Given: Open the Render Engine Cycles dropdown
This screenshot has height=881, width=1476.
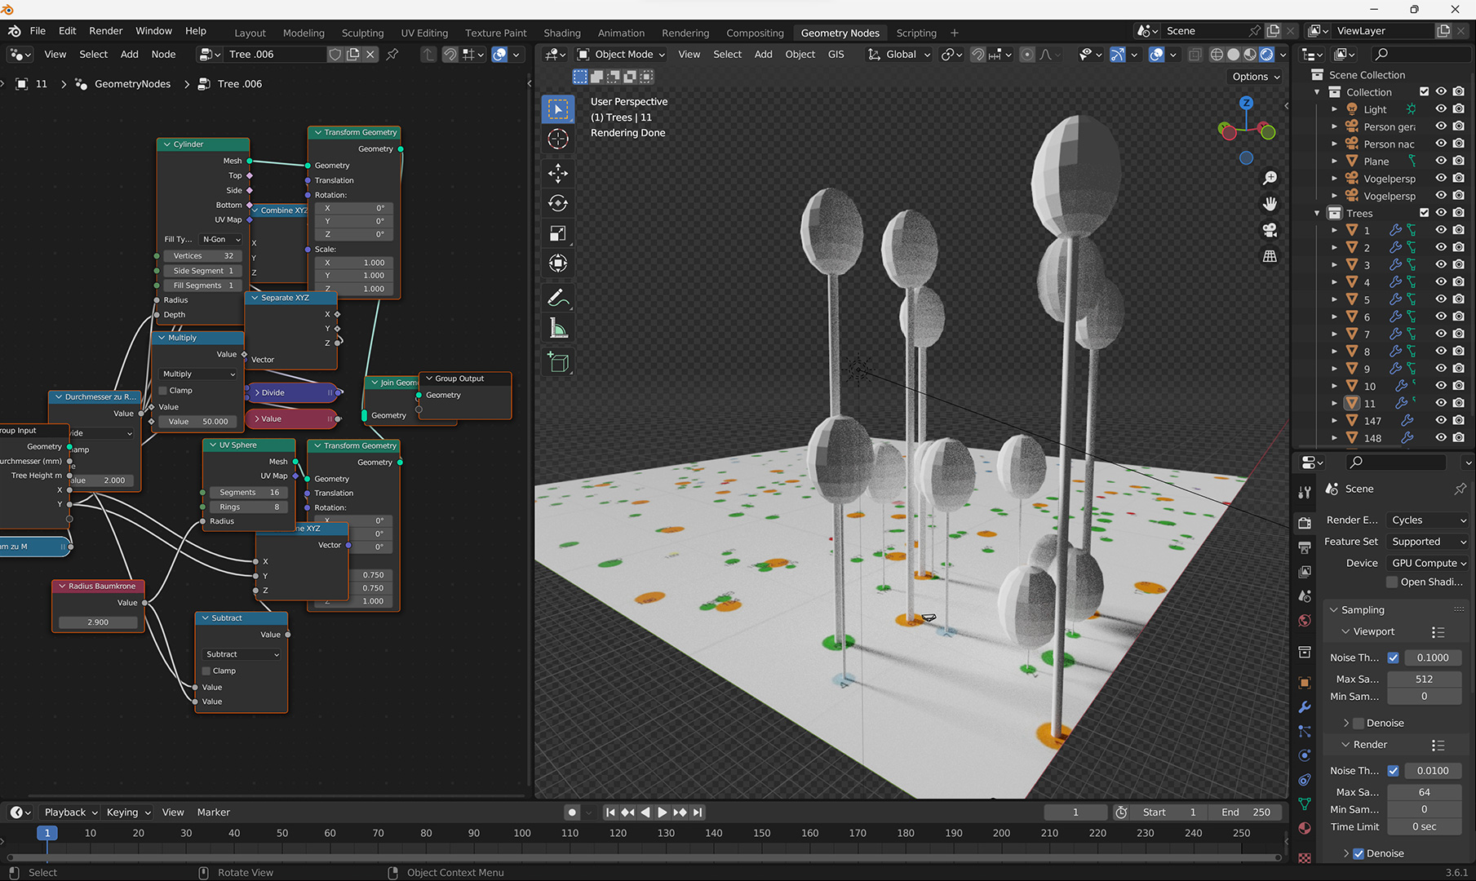Looking at the screenshot, I should pyautogui.click(x=1428, y=520).
